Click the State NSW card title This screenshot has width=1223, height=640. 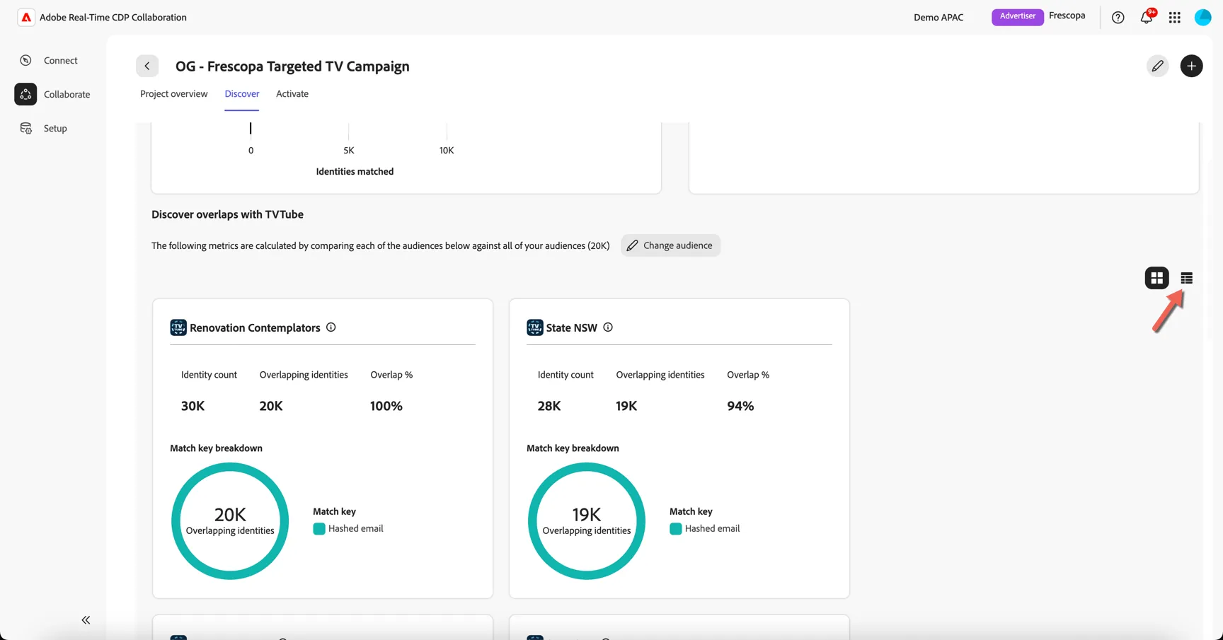click(x=572, y=327)
